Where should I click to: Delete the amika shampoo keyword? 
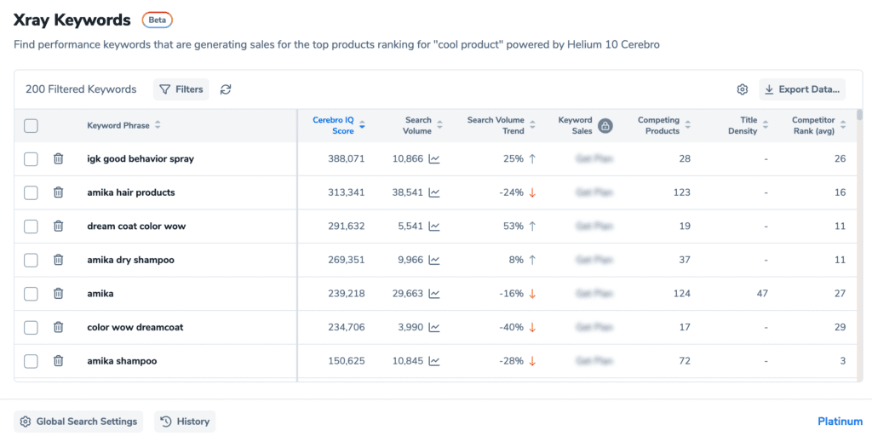click(x=58, y=361)
